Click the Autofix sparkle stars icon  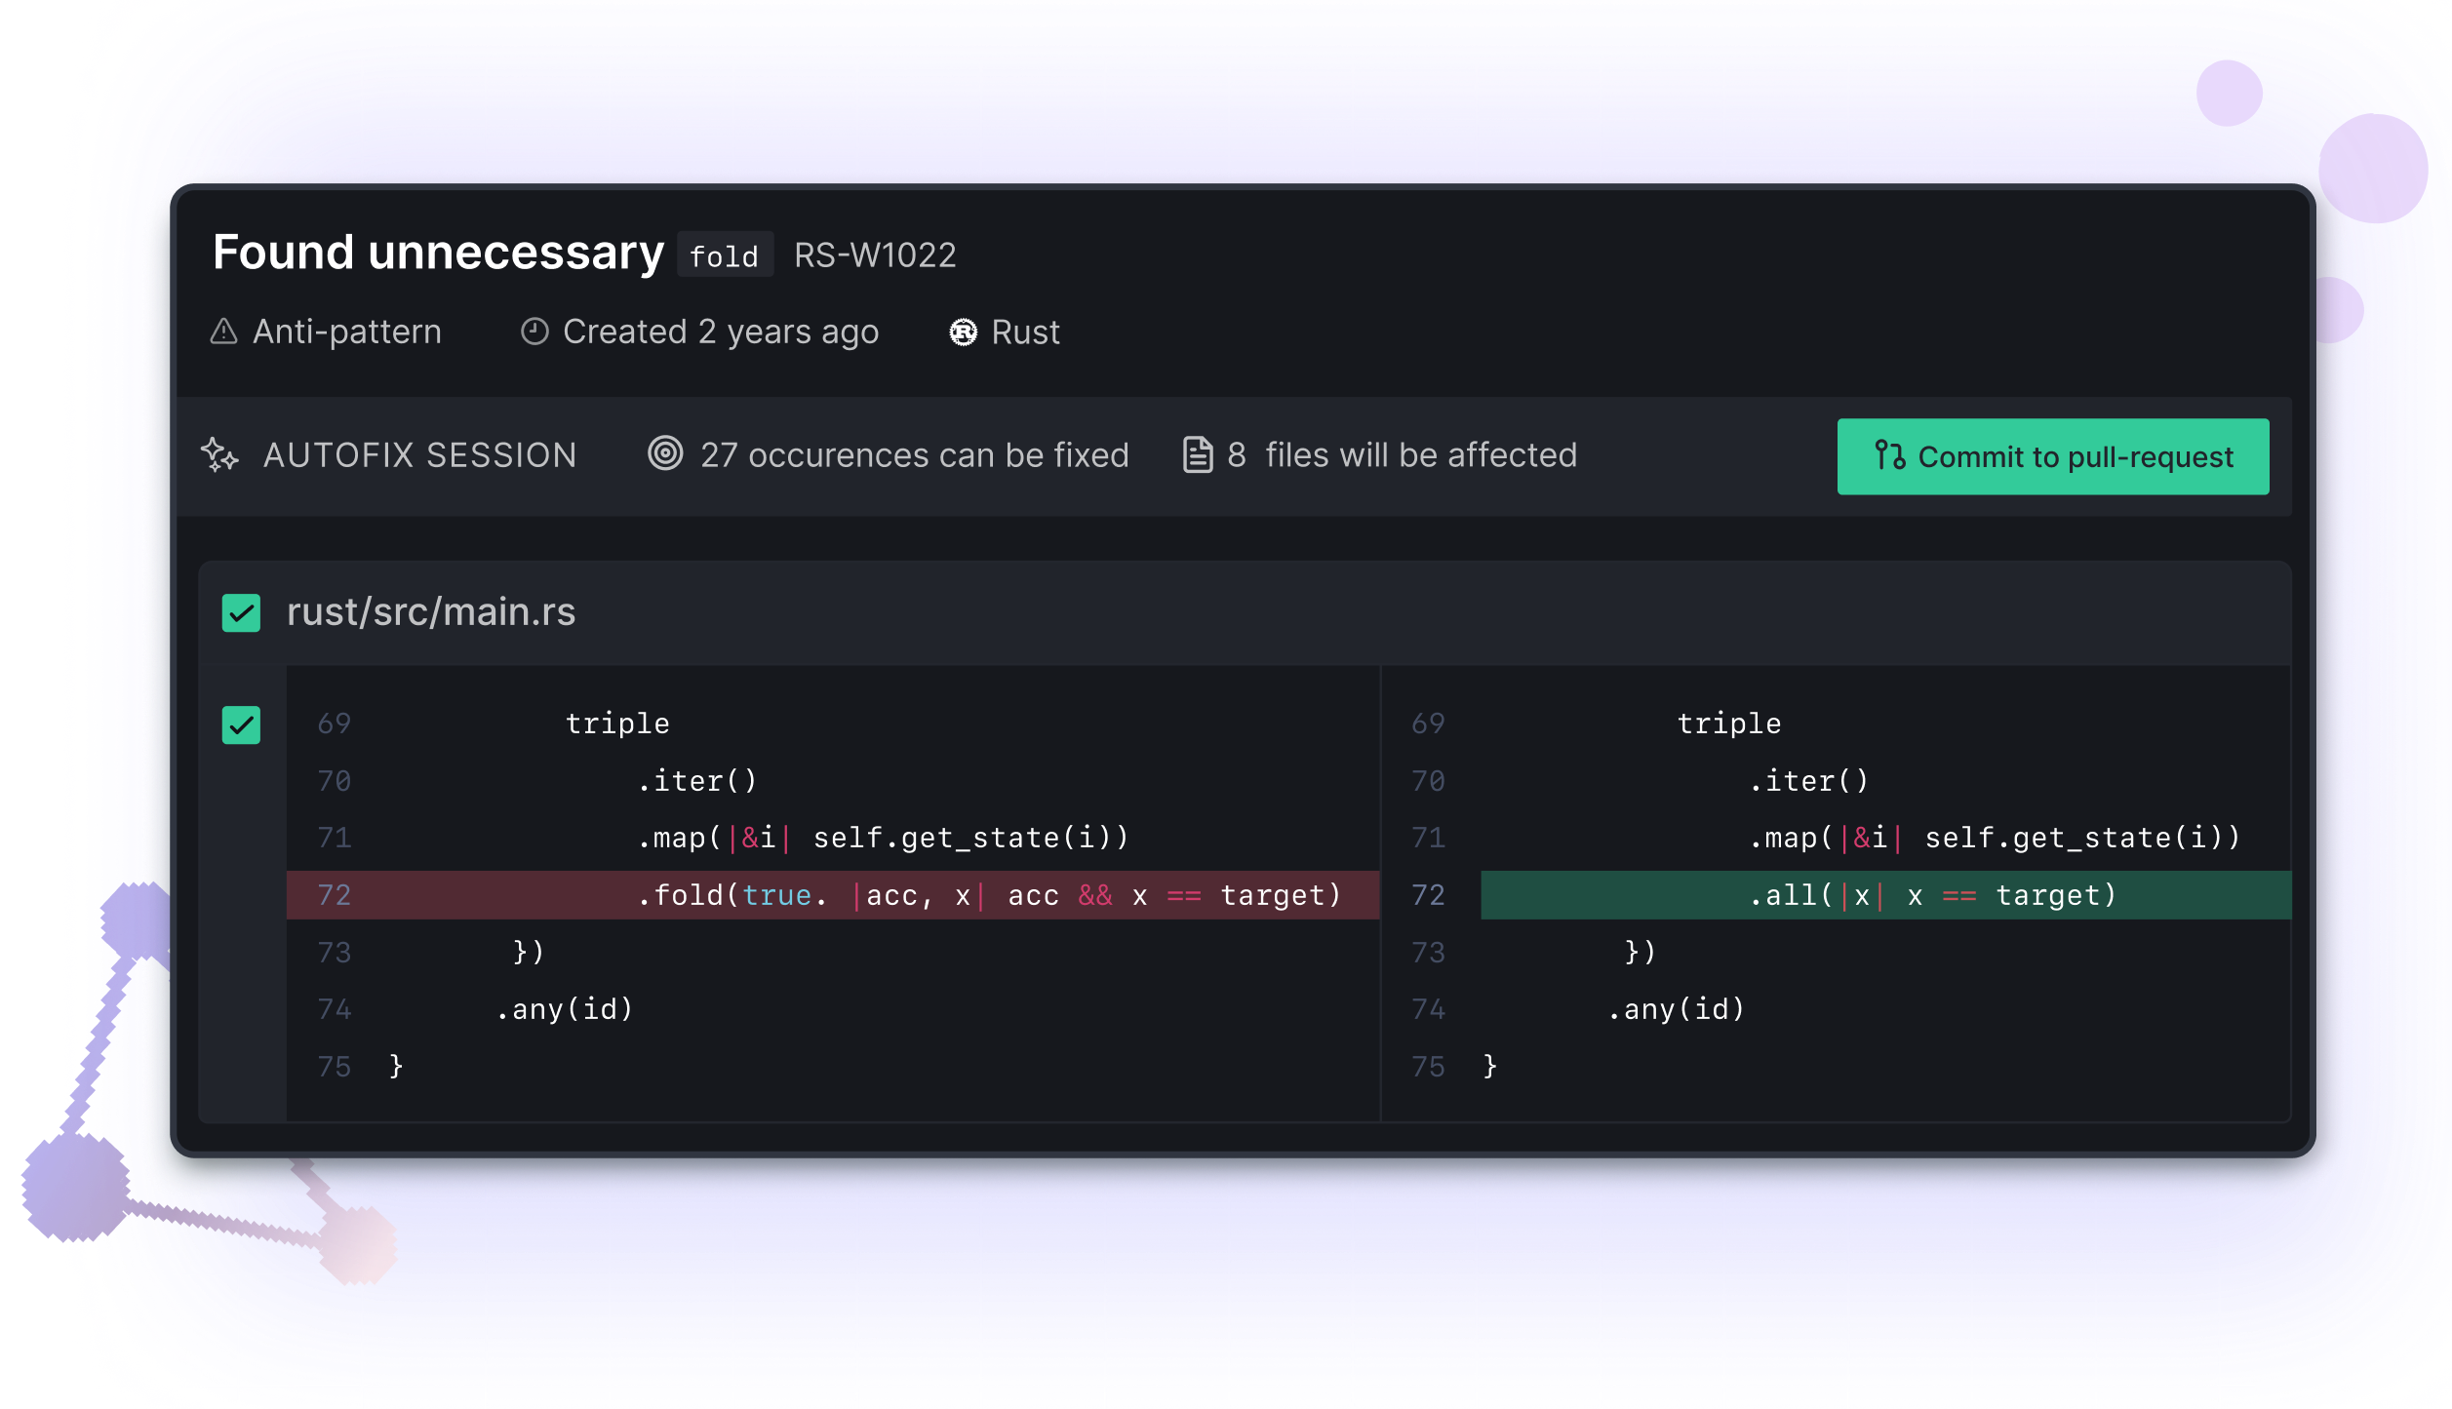[219, 455]
